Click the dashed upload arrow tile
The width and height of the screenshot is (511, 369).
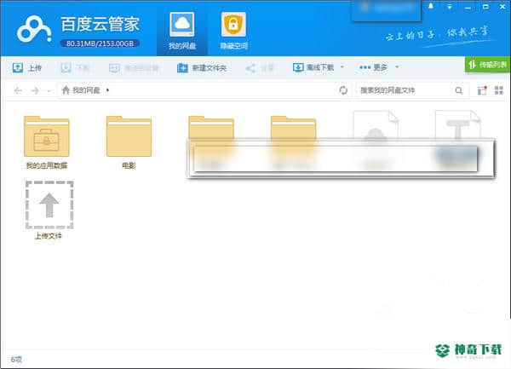coord(49,205)
